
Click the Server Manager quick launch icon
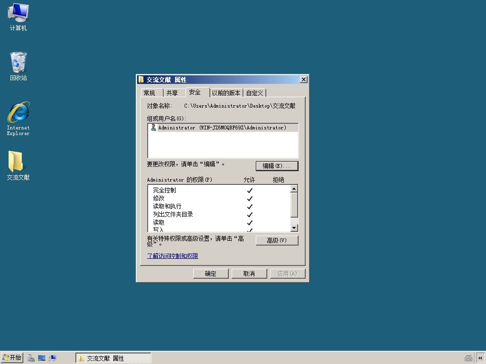(x=31, y=358)
